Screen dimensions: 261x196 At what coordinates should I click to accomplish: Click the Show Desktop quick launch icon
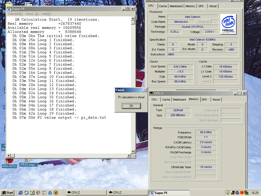(44, 193)
